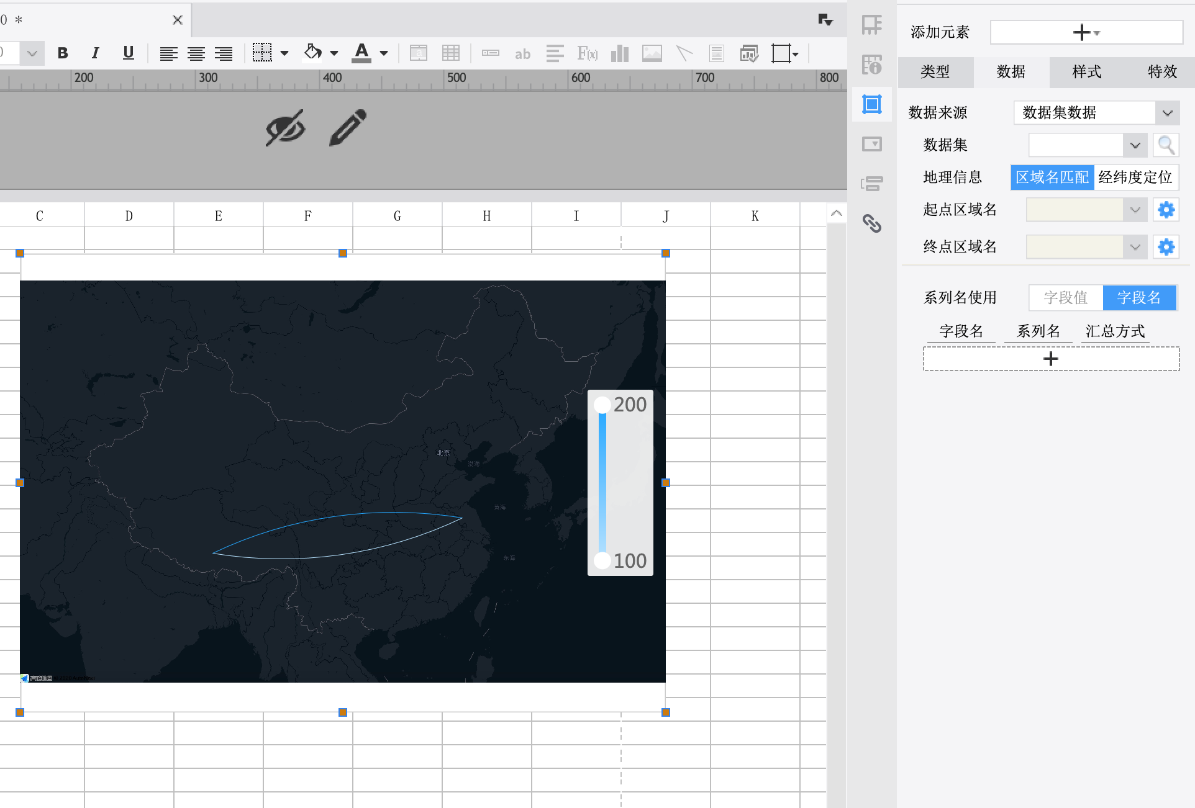Toggle bold formatting
Viewport: 1195px width, 808px height.
coord(63,53)
